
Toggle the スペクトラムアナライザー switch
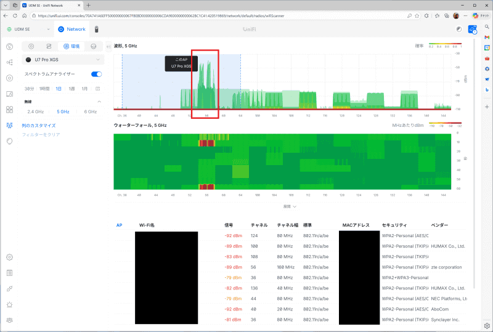97,74
